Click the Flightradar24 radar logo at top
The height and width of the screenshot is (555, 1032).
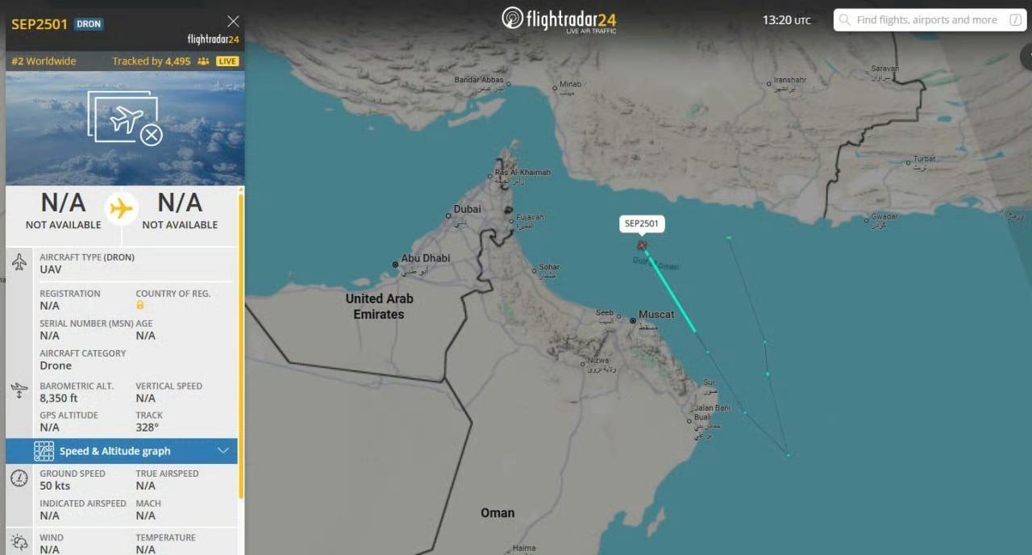pyautogui.click(x=513, y=18)
